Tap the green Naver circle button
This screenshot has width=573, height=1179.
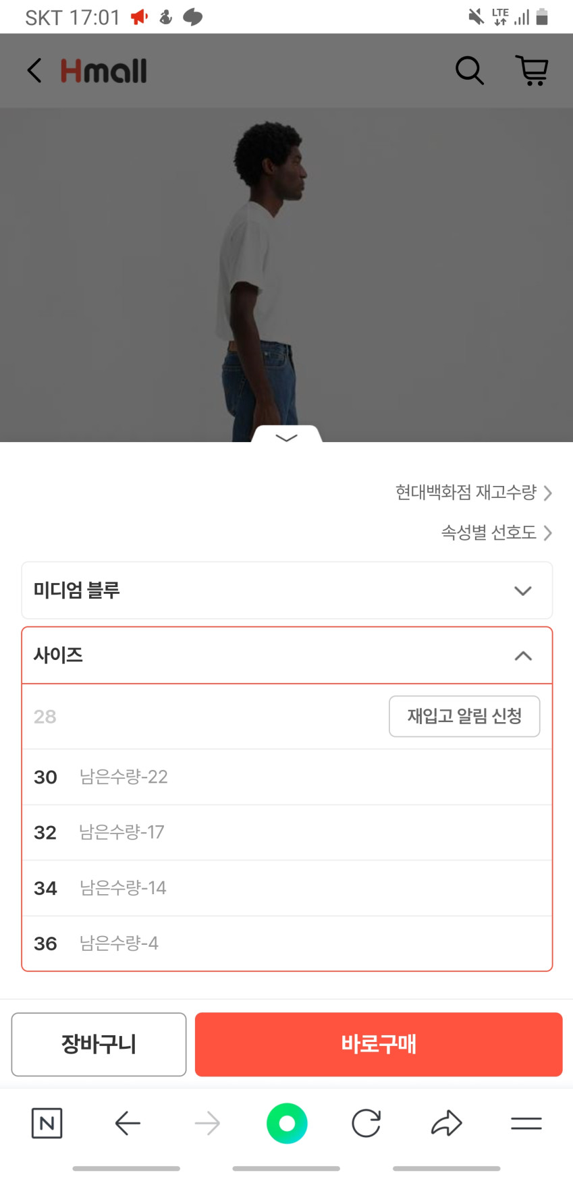(287, 1123)
